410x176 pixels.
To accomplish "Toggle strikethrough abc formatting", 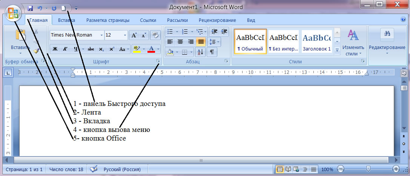I will pos(91,49).
